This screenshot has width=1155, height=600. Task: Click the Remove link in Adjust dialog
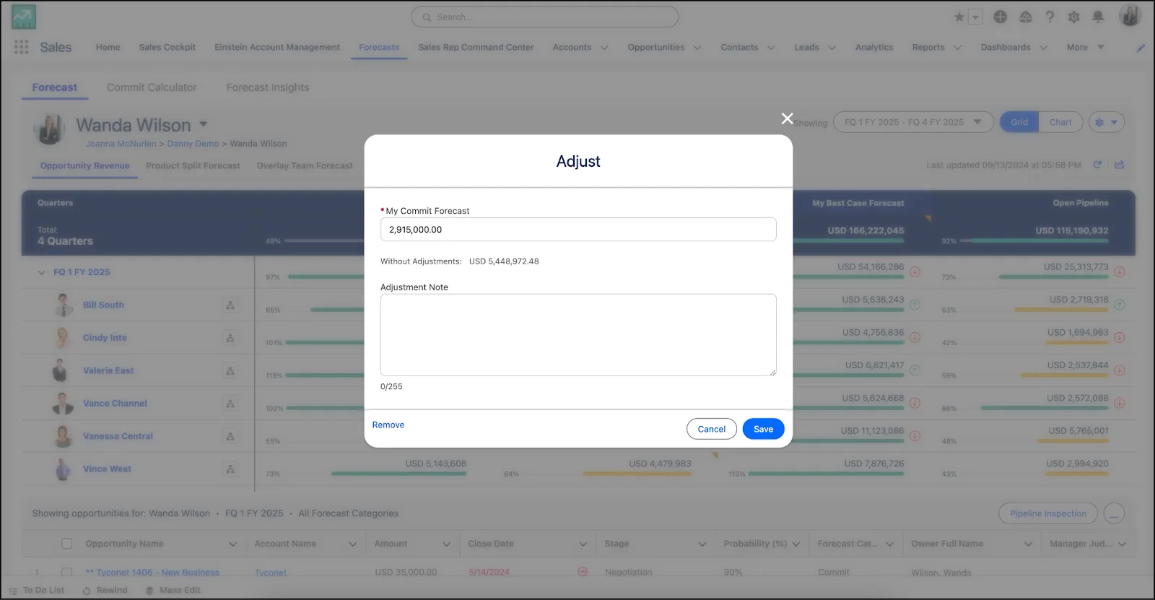coord(388,425)
